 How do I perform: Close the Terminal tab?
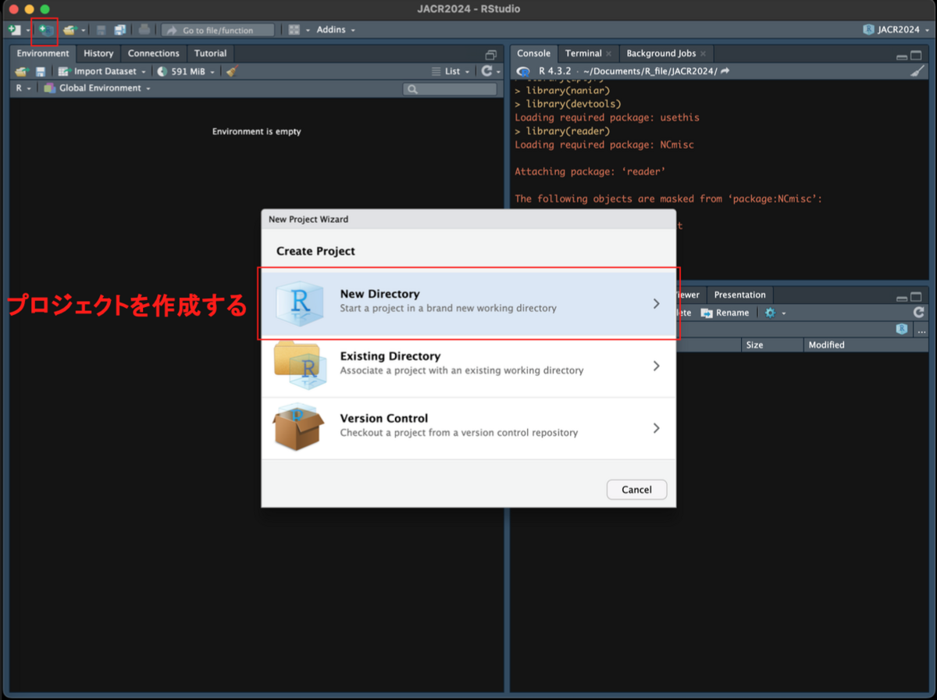[608, 53]
